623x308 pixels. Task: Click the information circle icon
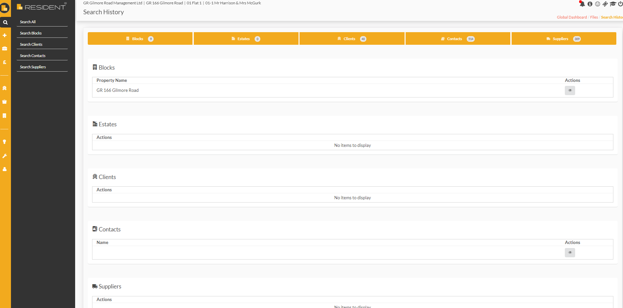(x=590, y=4)
